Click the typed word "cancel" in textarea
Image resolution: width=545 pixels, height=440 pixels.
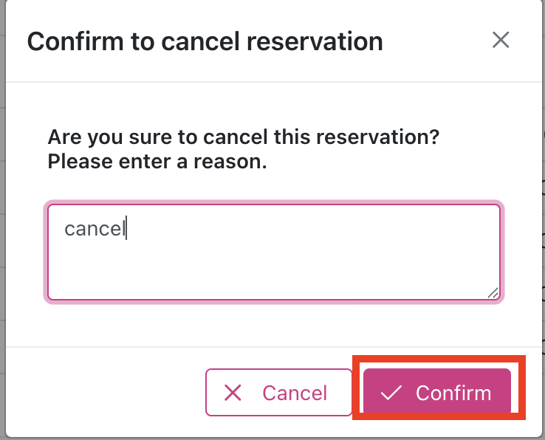95,229
